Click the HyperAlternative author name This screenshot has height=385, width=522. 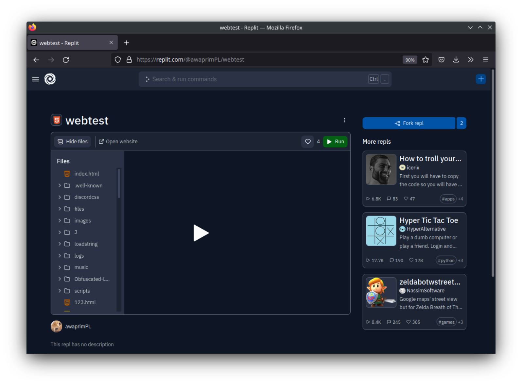(426, 229)
